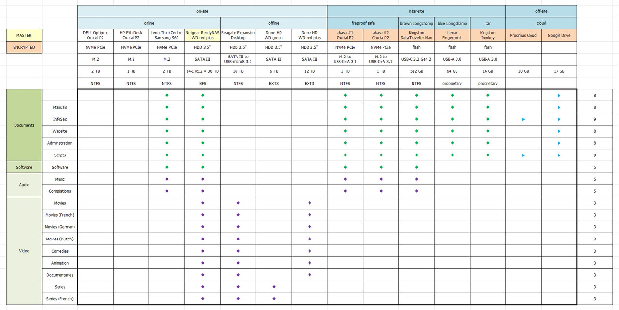The height and width of the screenshot is (310, 619).
Task: Click the 'car' header cell
Action: tap(488, 23)
